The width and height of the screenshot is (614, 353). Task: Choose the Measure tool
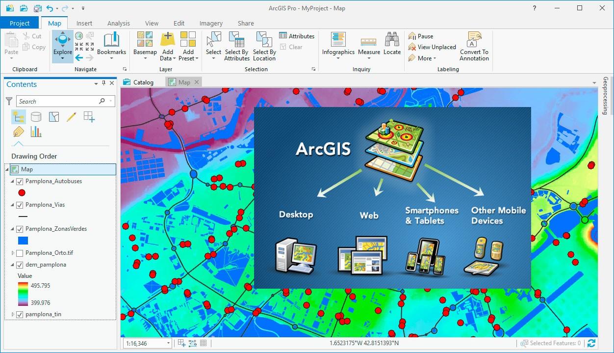pyautogui.click(x=369, y=46)
